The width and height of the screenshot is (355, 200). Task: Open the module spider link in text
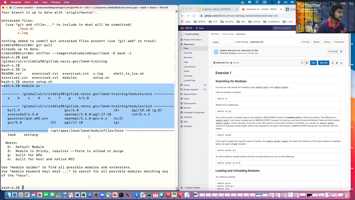coord(226,117)
